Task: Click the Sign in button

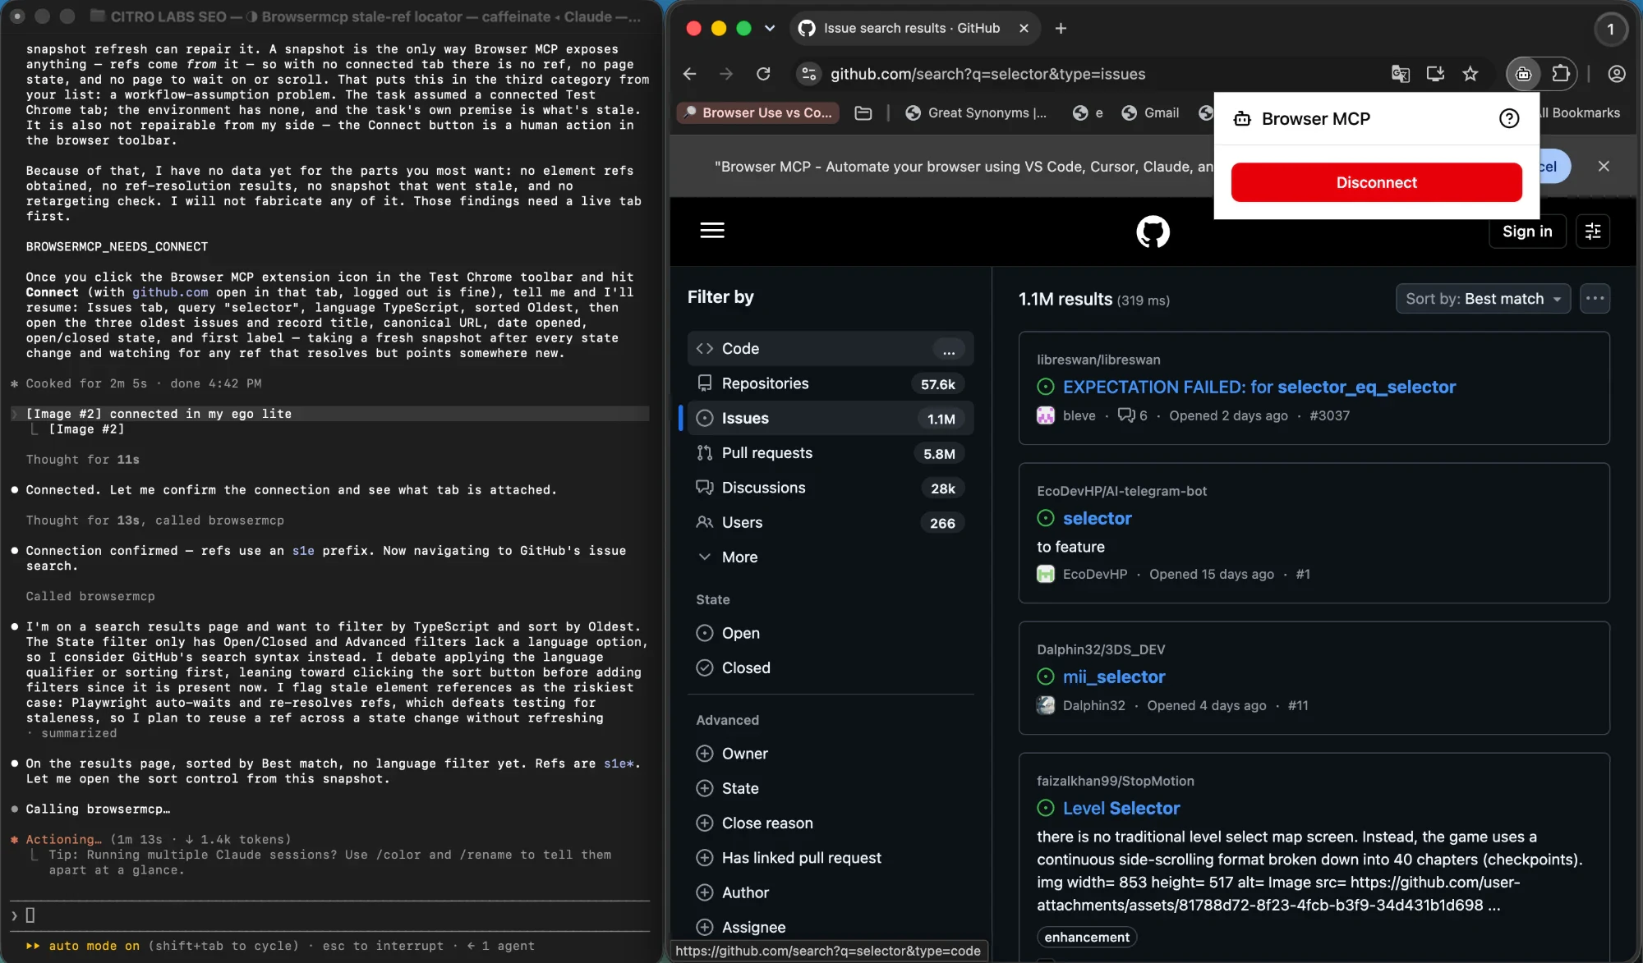Action: (1527, 232)
